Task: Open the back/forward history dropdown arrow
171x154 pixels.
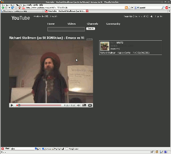Action: tap(9, 8)
